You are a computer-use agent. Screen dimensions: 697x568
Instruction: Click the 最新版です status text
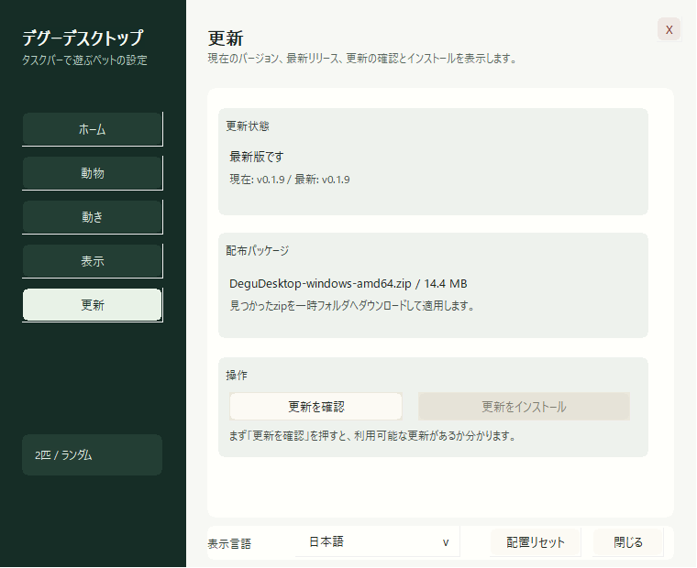257,157
